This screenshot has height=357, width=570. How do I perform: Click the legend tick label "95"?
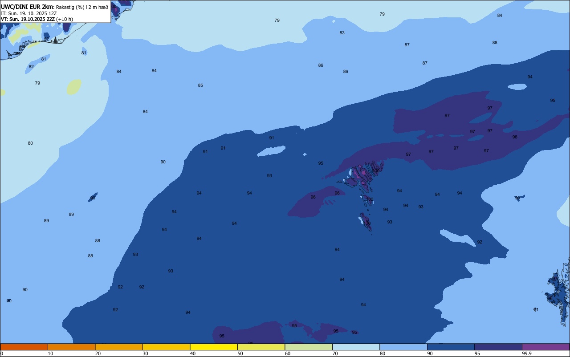tap(477, 353)
